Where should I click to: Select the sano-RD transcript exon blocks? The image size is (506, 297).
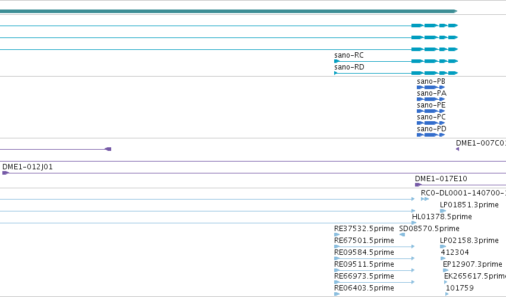coord(435,73)
